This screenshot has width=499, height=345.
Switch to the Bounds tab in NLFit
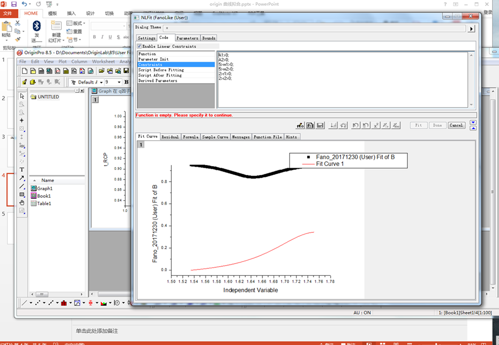point(209,38)
